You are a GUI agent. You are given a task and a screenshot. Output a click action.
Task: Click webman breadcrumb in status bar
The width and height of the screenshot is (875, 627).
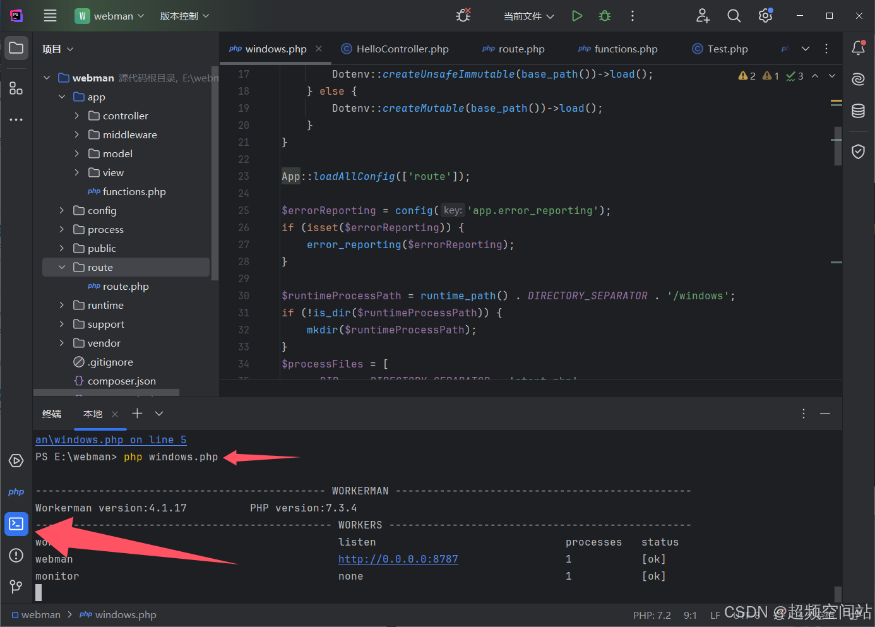pyautogui.click(x=36, y=615)
